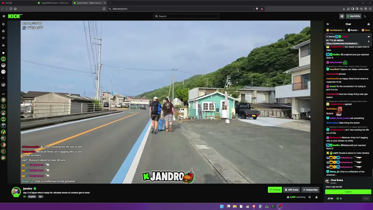Screen dimensions: 373x210
Task: Switch to the YouTube browser tab
Action: (18, 3)
